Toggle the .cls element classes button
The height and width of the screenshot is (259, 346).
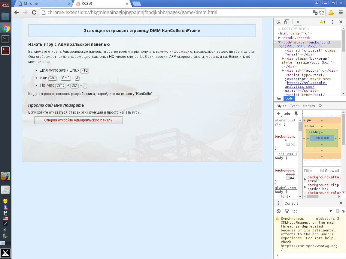[287, 114]
